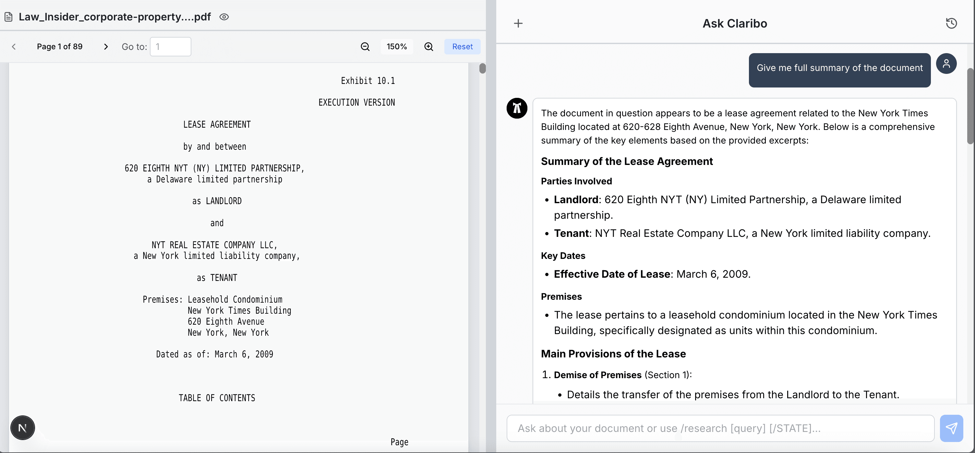Click the Claribo assistant avatar
Viewport: 975px width, 453px height.
pyautogui.click(x=517, y=108)
